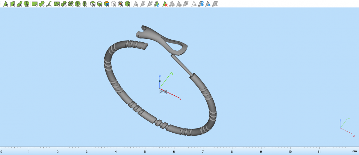Activate the green rectangle selection tool
The width and height of the screenshot is (359, 155).
tap(35, 4)
